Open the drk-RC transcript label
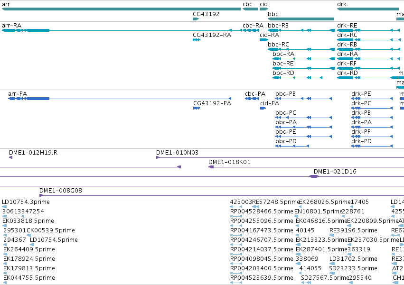 (347, 35)
